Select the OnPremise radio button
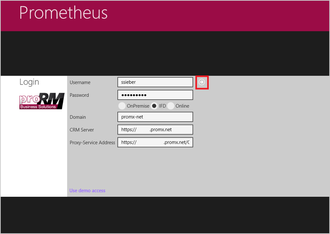The image size is (330, 234). point(122,106)
